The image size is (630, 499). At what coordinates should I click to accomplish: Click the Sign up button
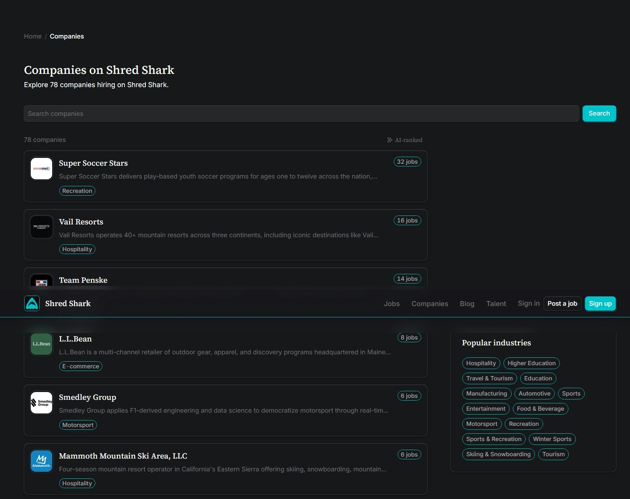(600, 304)
